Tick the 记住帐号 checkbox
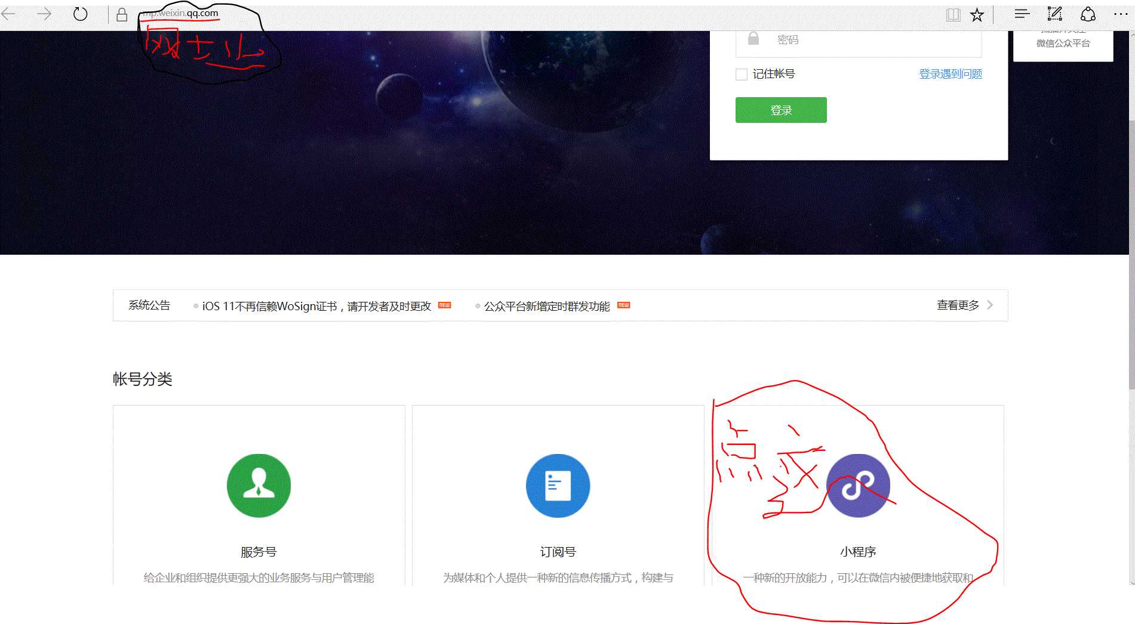Image resolution: width=1135 pixels, height=624 pixels. (742, 75)
